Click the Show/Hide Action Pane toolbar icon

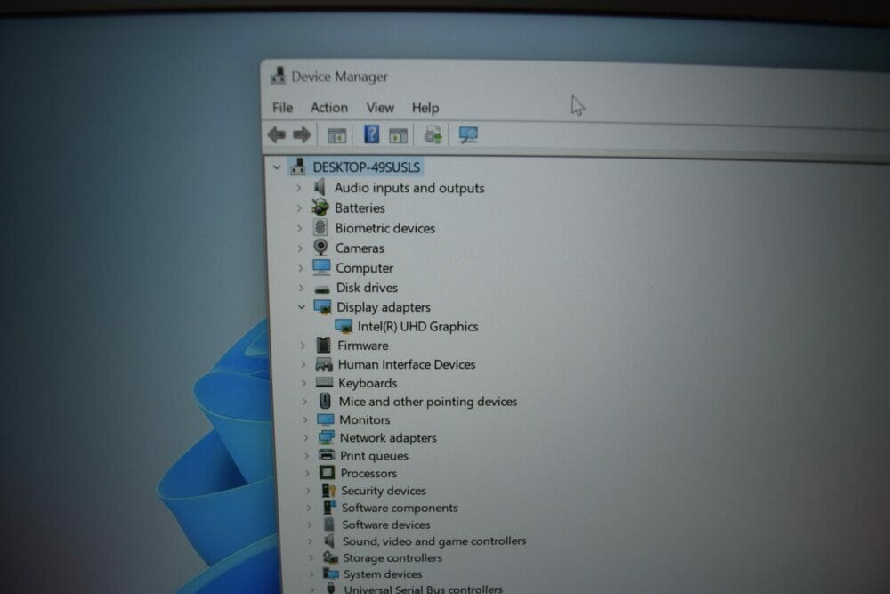tap(399, 135)
